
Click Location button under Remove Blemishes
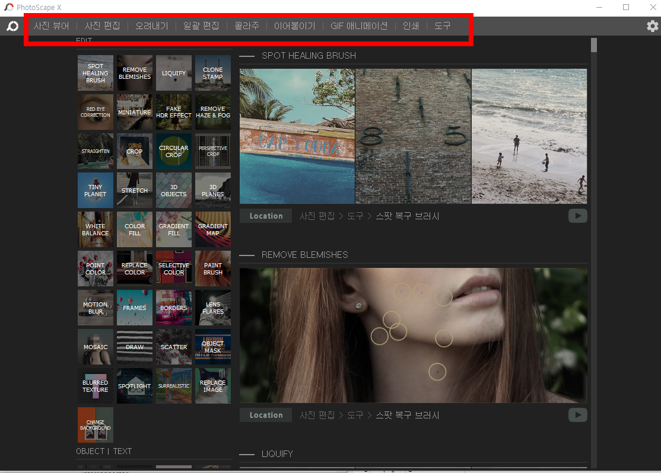coord(266,416)
